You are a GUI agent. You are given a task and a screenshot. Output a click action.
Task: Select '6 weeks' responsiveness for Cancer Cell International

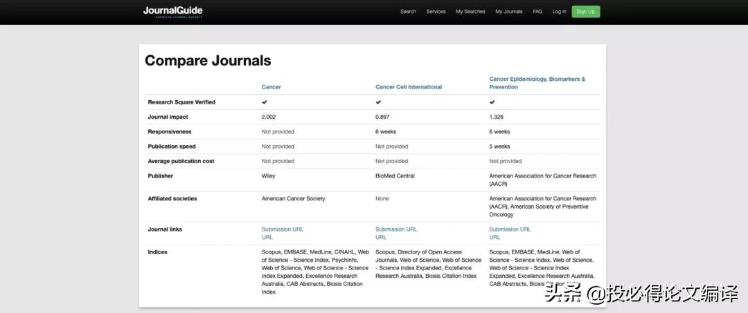(386, 132)
